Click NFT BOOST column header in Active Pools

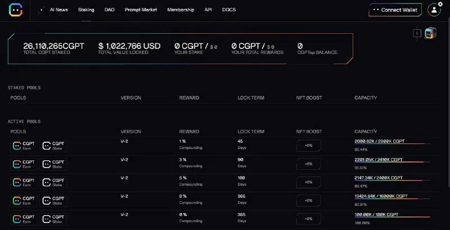tap(309, 132)
